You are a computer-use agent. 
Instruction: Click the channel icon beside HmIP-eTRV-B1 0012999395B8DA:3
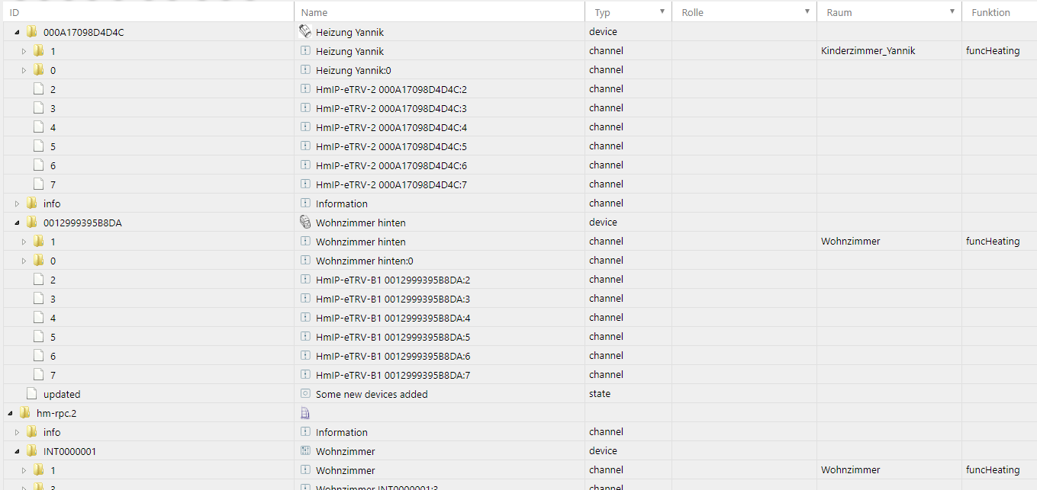pyautogui.click(x=305, y=299)
